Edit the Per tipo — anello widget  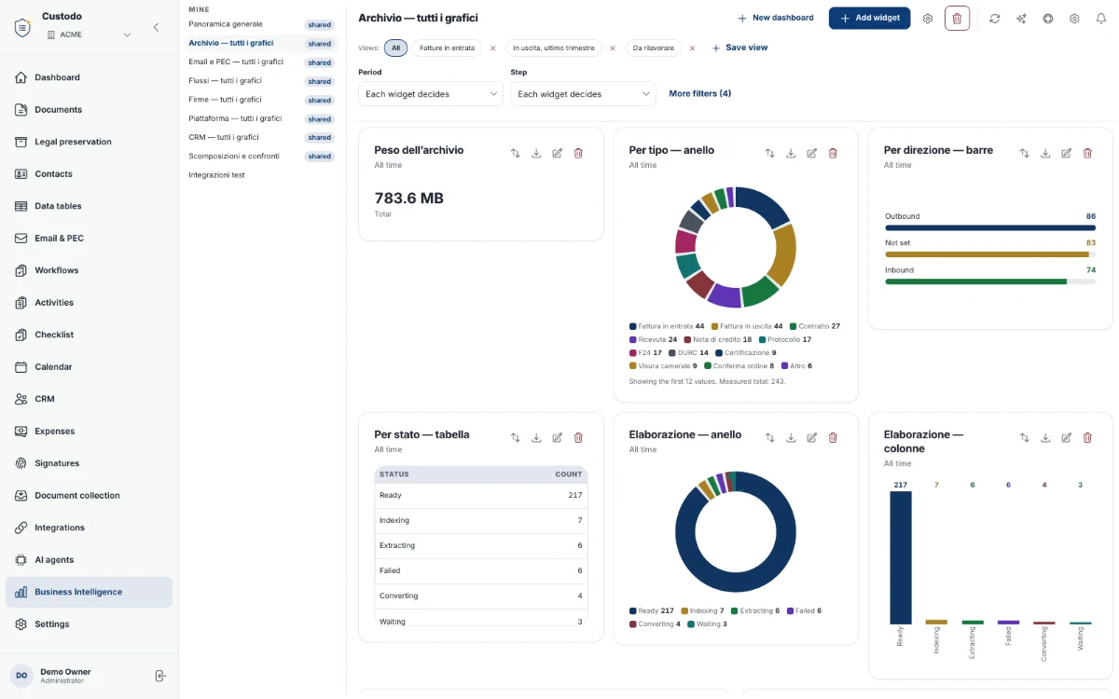coord(812,154)
